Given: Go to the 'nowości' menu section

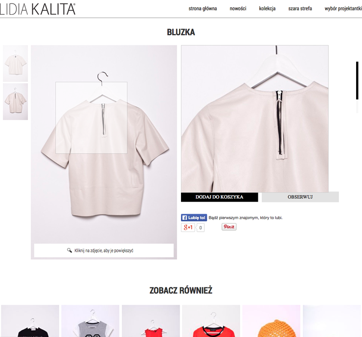Looking at the screenshot, I should click(238, 8).
